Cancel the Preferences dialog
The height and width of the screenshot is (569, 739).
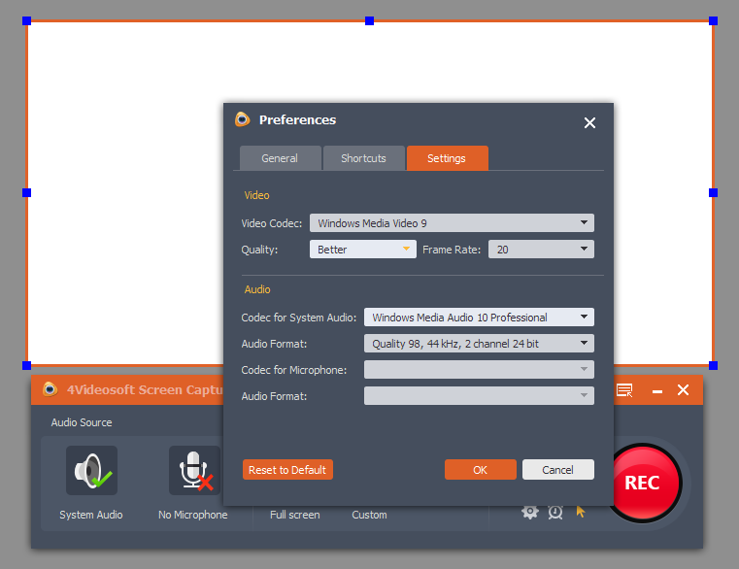(558, 470)
